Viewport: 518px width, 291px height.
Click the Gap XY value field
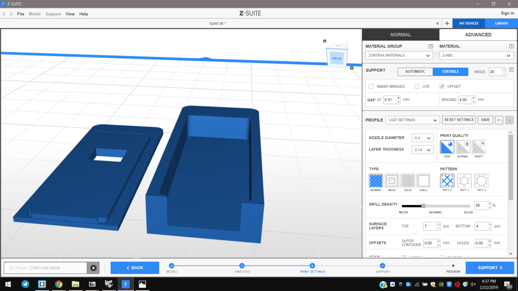coord(389,100)
